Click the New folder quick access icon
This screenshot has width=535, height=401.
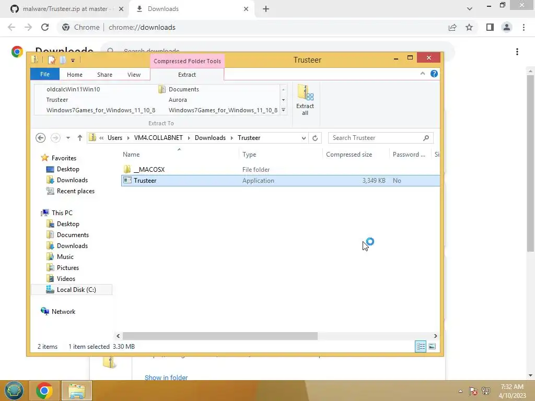pos(63,60)
